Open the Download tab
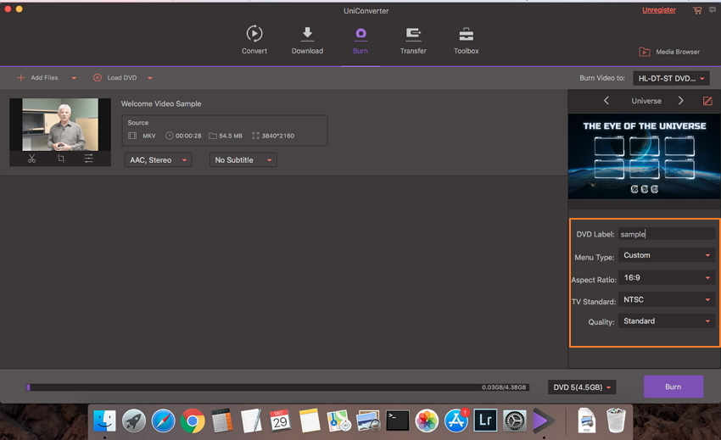Viewport: 721px width, 440px height. (x=307, y=40)
